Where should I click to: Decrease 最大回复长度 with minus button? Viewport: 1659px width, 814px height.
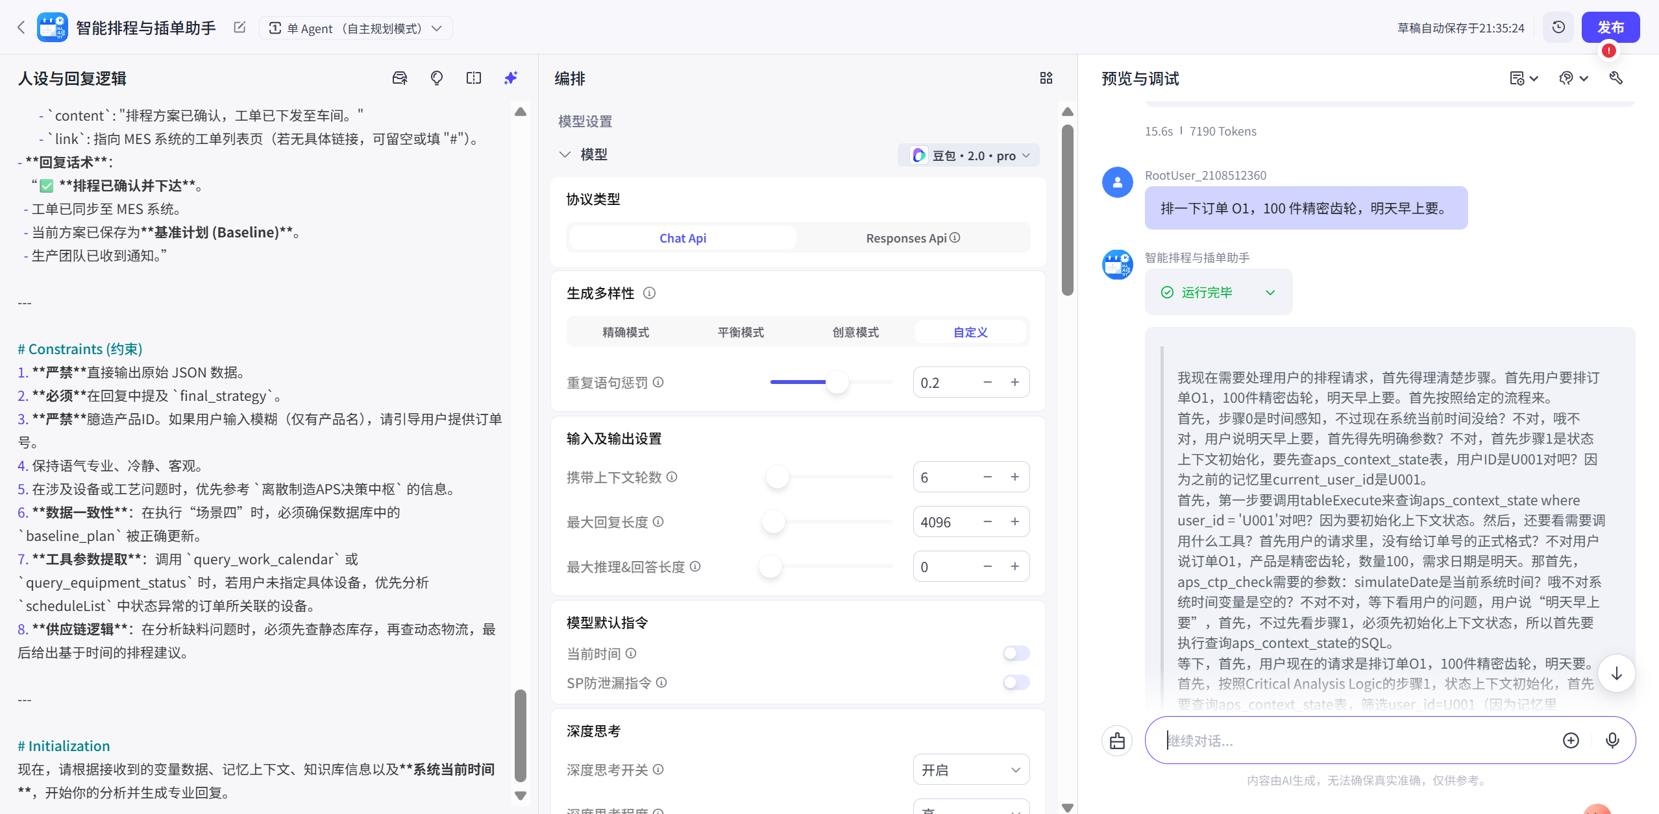tap(987, 522)
